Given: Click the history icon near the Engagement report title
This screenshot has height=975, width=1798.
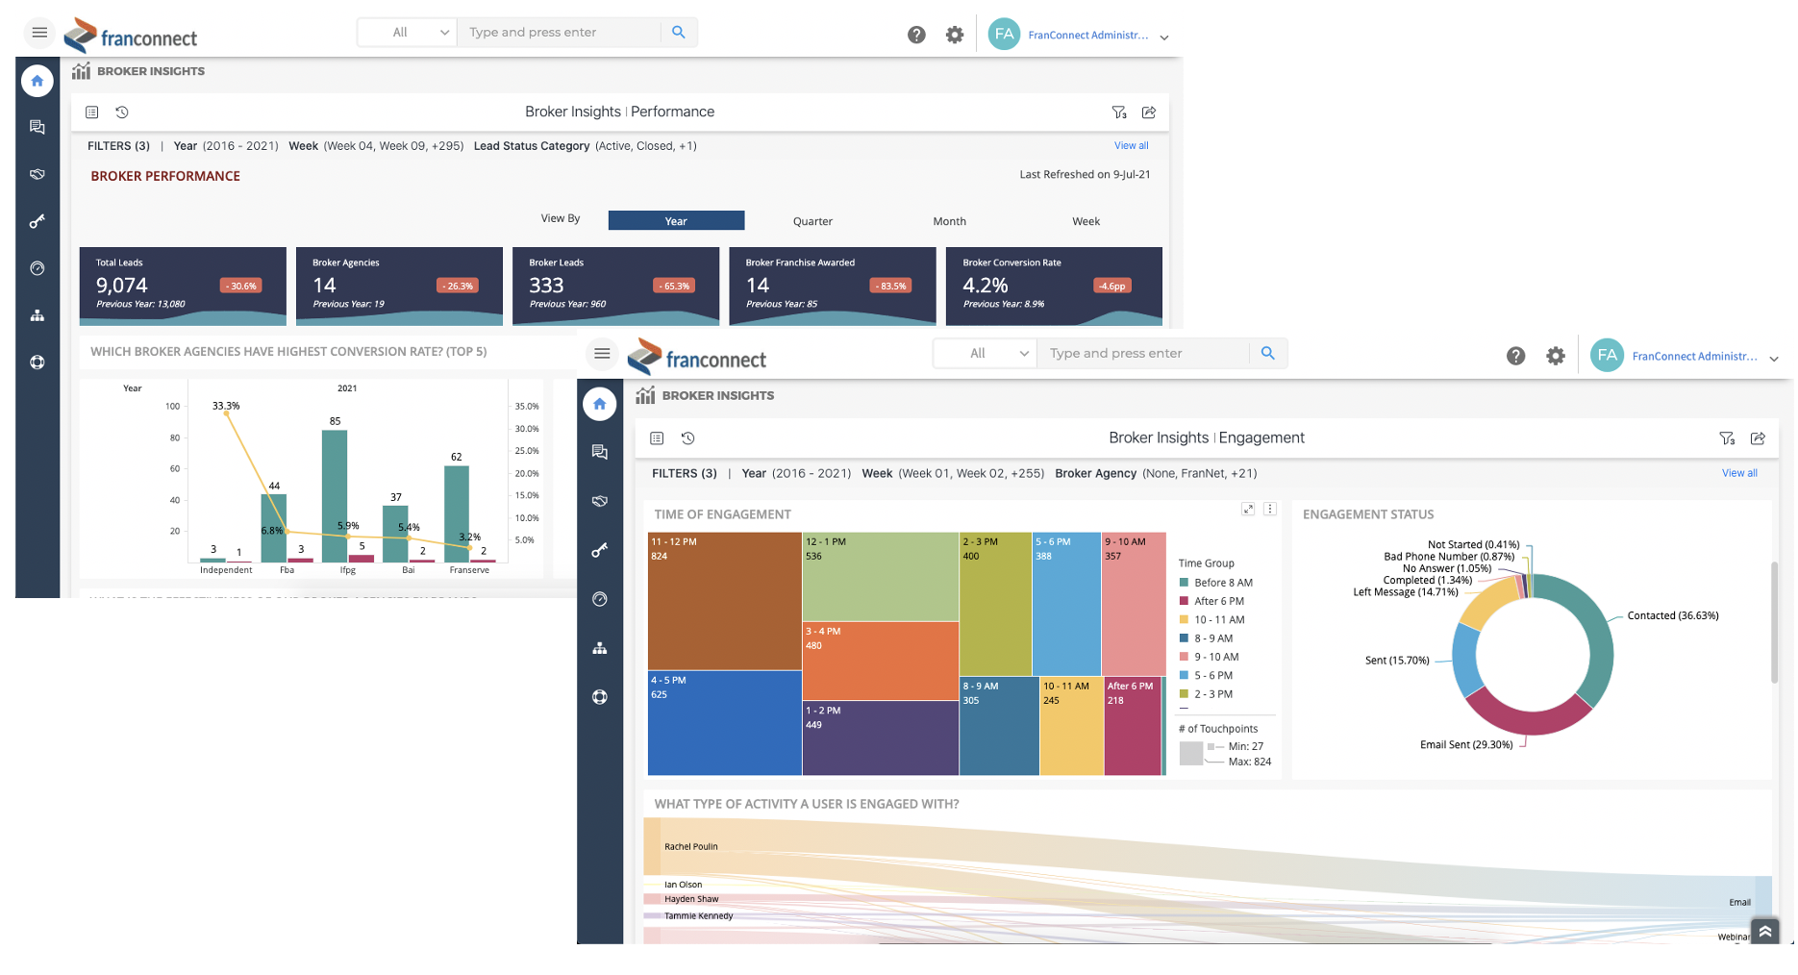Looking at the screenshot, I should (687, 438).
